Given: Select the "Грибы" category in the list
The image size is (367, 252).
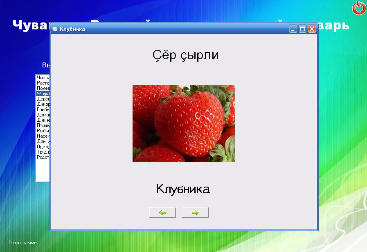Looking at the screenshot, I should 43,109.
